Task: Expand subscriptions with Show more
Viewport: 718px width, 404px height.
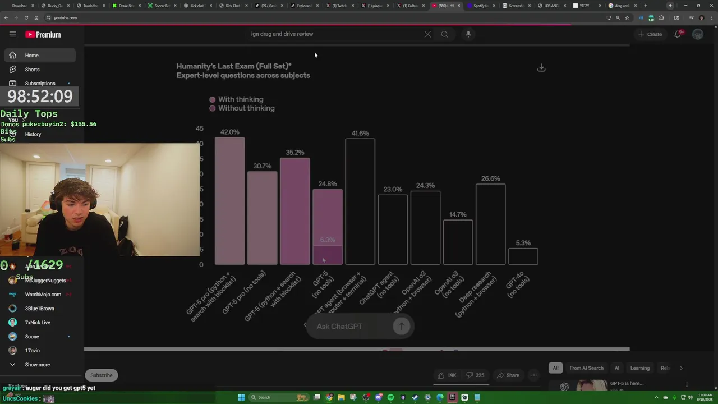Action: 40,365
